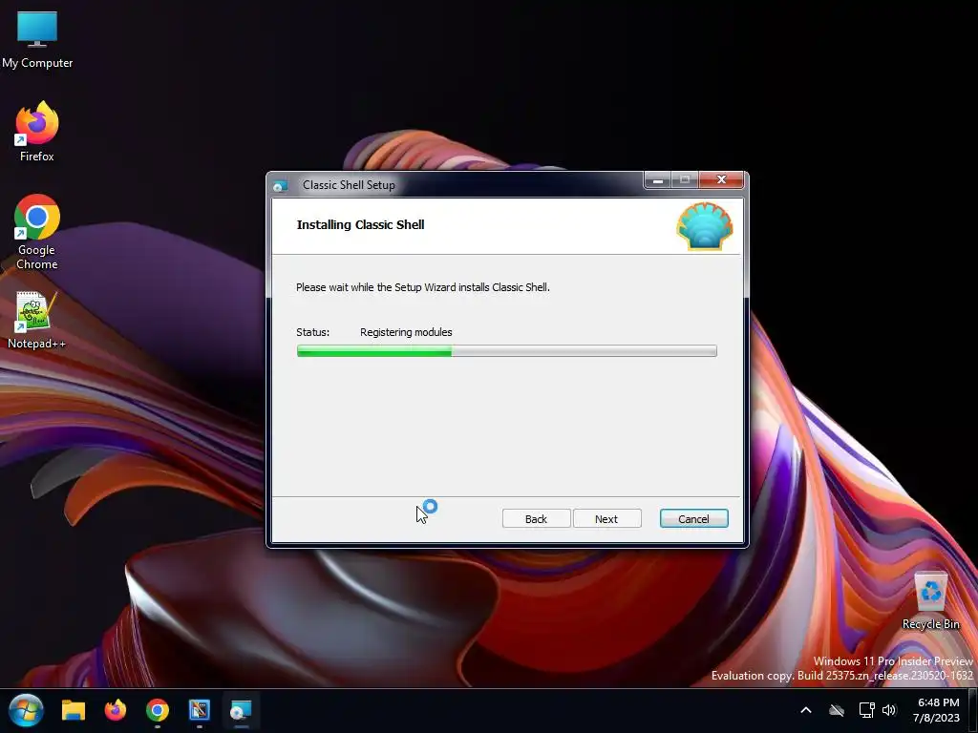The width and height of the screenshot is (978, 733).
Task: Click the Classic Shell shell logo
Action: coord(705,226)
